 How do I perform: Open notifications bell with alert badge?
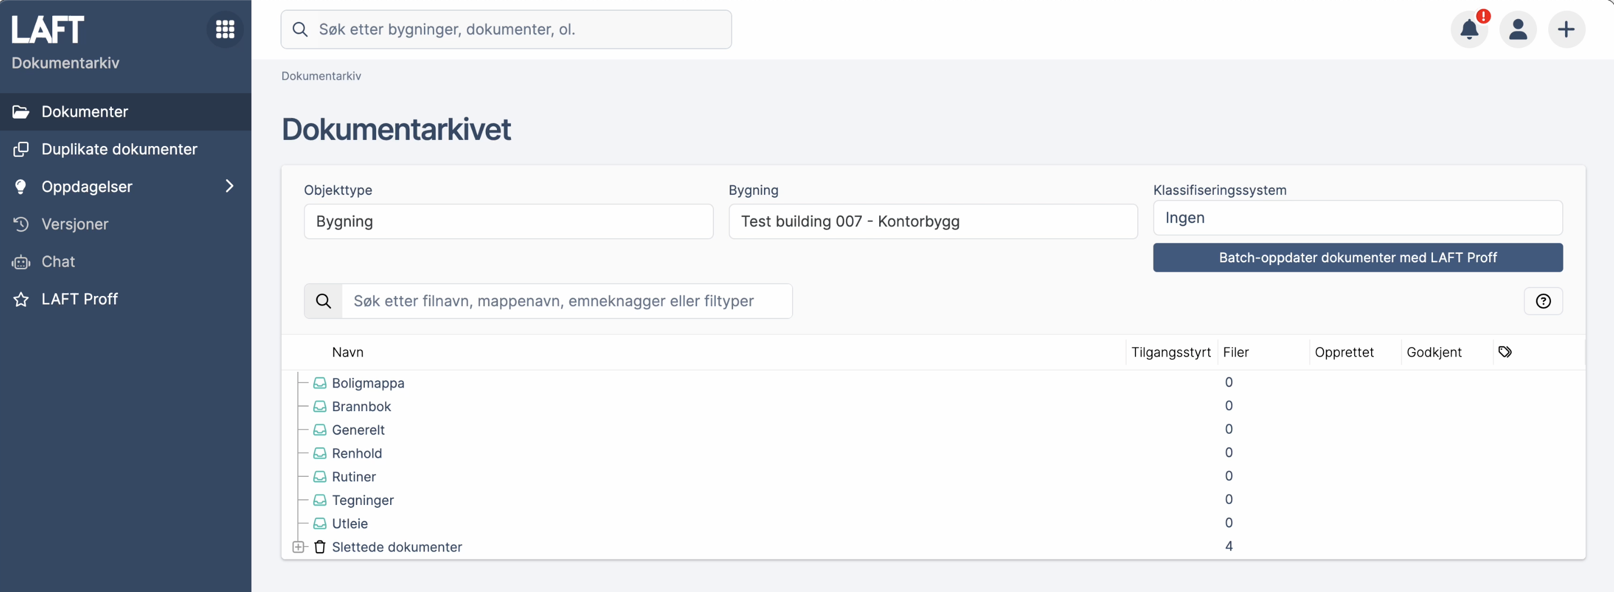[1470, 29]
